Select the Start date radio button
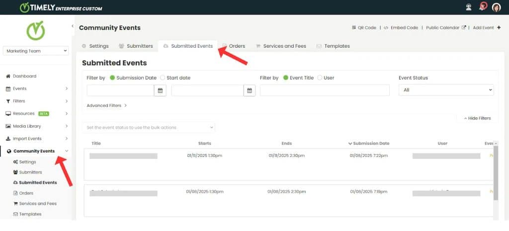The image size is (509, 231). [163, 78]
